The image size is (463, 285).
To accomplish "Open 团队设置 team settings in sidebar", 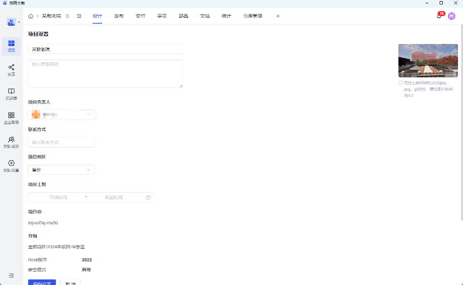I will tap(11, 166).
